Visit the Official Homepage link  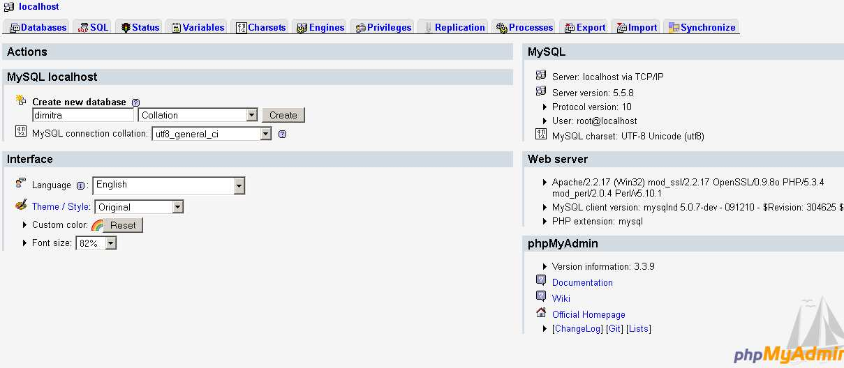point(588,315)
